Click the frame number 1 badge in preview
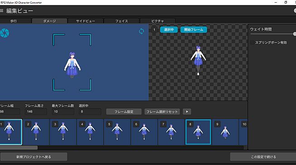 pos(154,30)
